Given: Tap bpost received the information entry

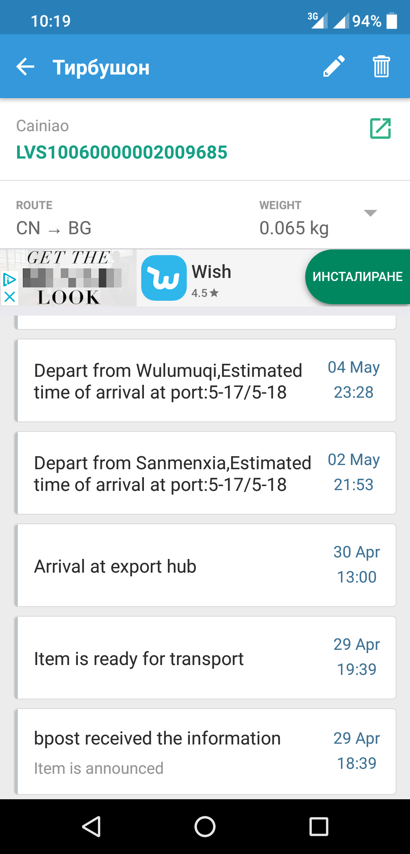Looking at the screenshot, I should click(205, 751).
